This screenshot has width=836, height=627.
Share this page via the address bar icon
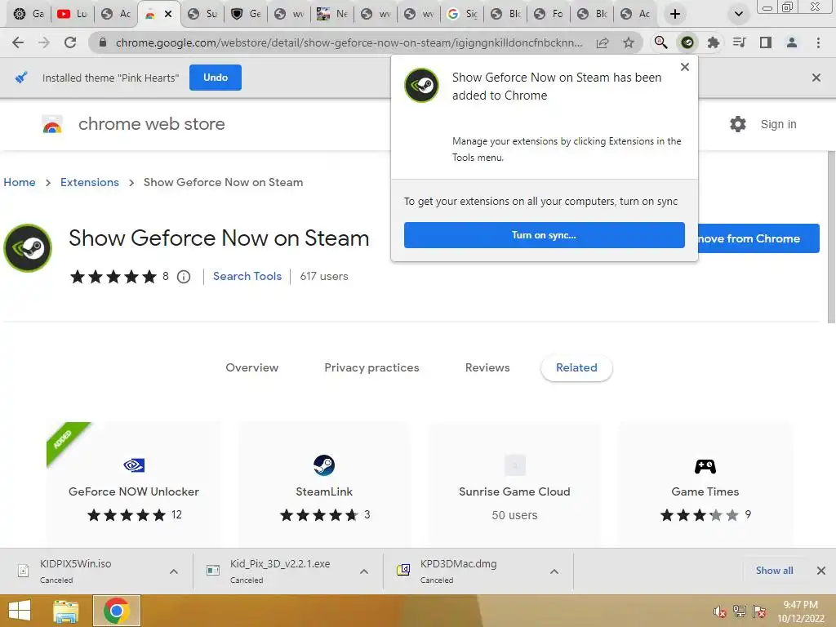(603, 42)
